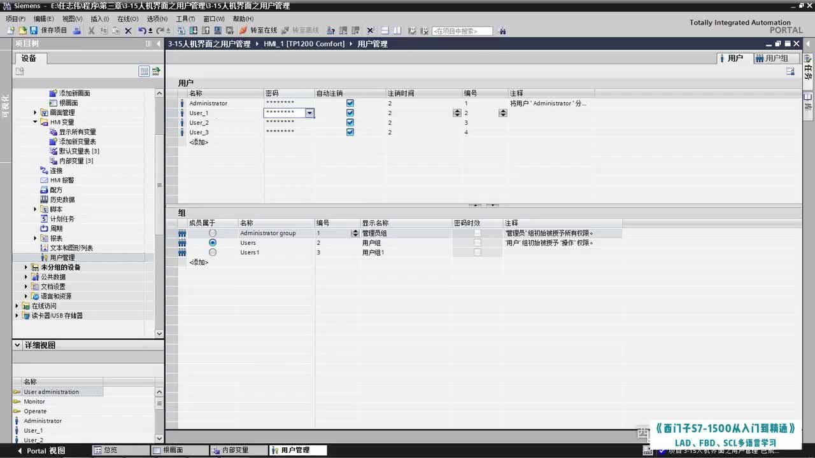Collapse the project tree panel with the arrow icon
Viewport: 815px width, 458px height.
[x=157, y=44]
